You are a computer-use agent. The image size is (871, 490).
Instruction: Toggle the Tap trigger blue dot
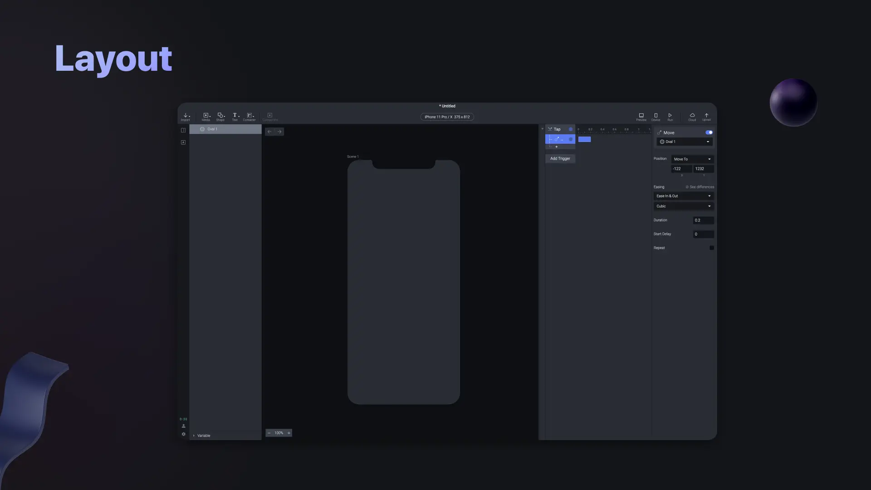click(571, 129)
